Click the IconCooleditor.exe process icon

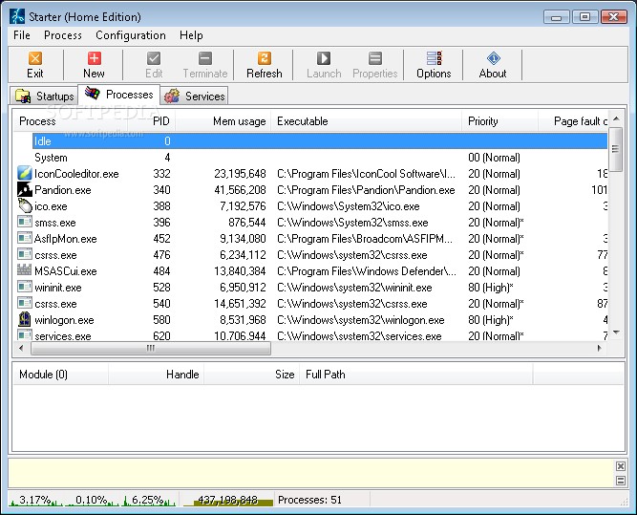25,173
